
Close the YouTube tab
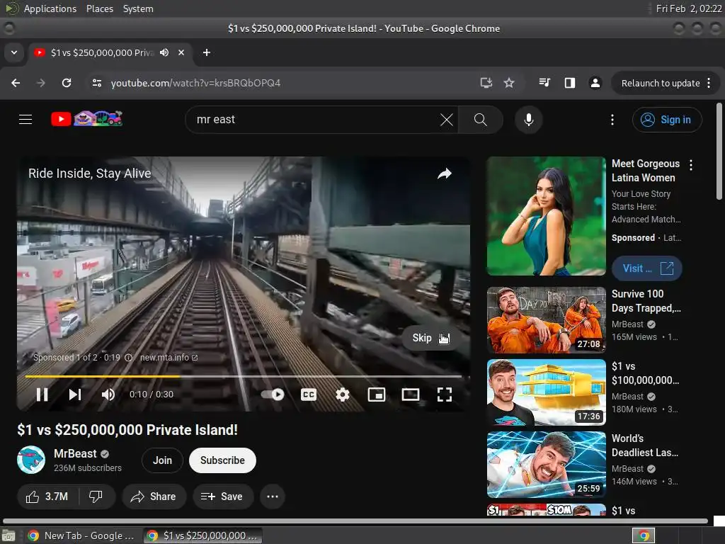pyautogui.click(x=181, y=52)
